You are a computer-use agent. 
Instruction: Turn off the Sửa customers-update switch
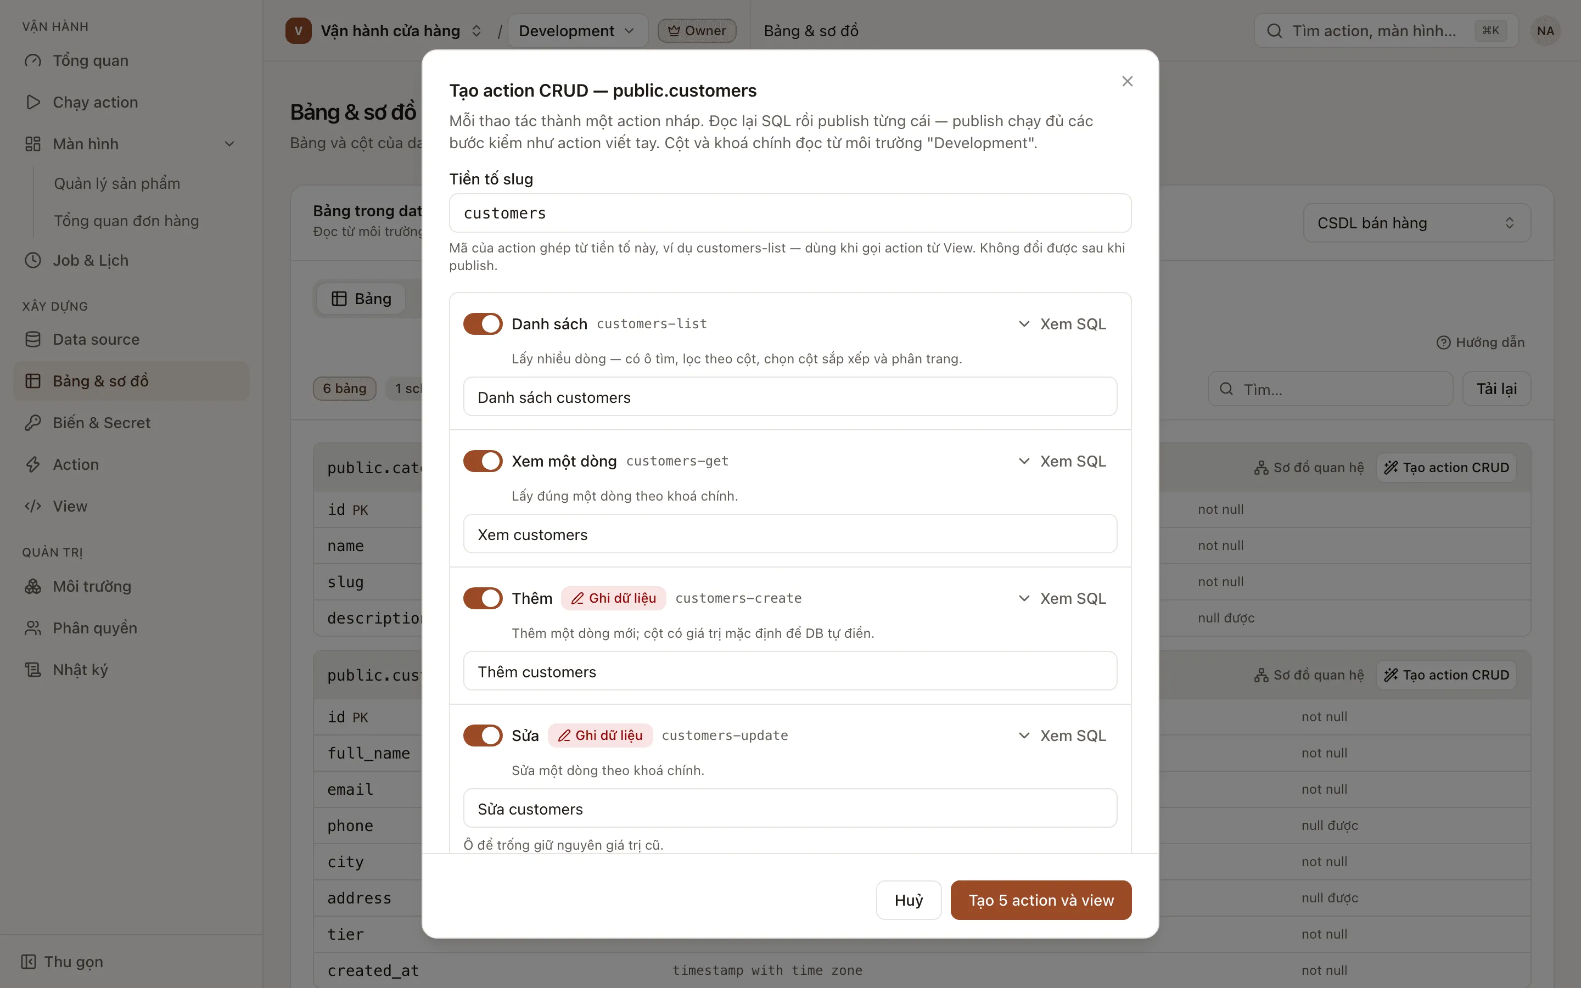[483, 736]
